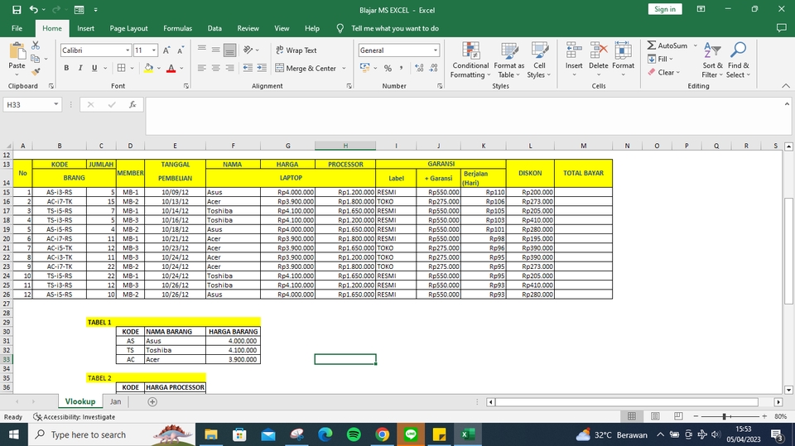Decrease font size with smaller A icon

(x=180, y=50)
